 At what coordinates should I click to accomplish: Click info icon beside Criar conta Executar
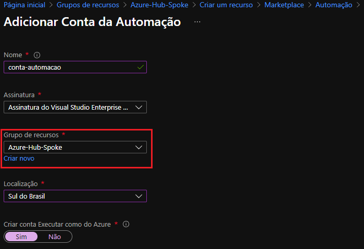(126, 225)
